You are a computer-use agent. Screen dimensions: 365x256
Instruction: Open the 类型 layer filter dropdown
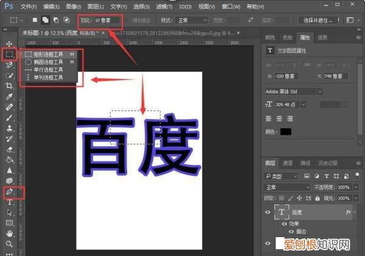(281, 177)
